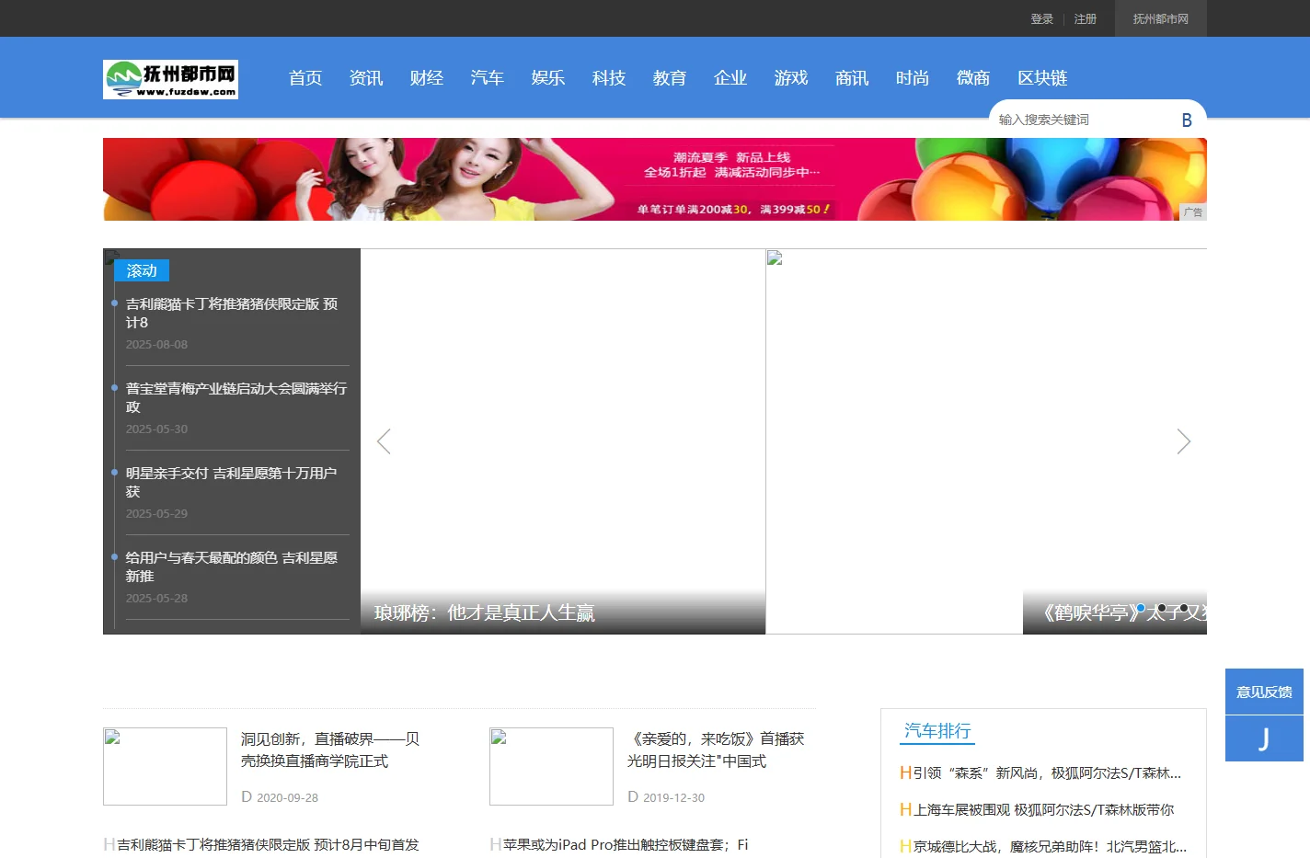Open article 洞见创新，直播破界——贝壳换换直播商学院
This screenshot has height=858, width=1310.
pos(330,749)
